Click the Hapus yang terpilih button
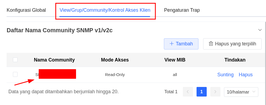The image size is (266, 105). click(232, 44)
